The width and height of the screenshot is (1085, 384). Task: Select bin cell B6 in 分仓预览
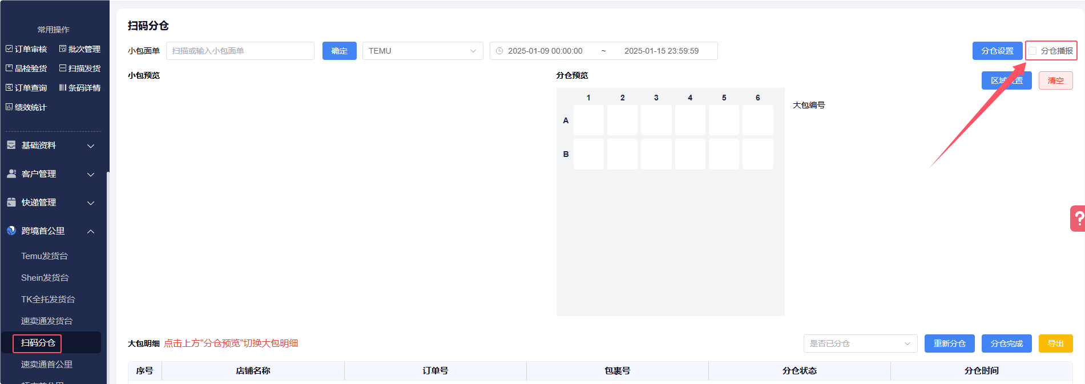coord(758,154)
